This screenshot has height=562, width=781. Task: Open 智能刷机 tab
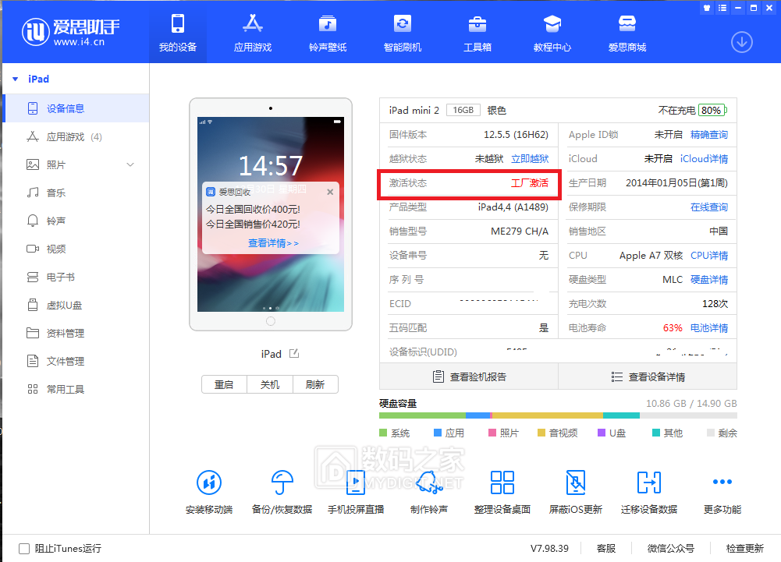click(402, 33)
